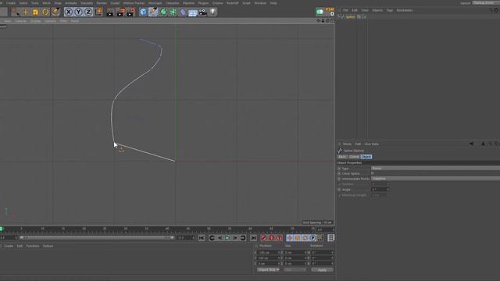This screenshot has height=281, width=500.
Task: Open the recently used tools icon
Action: tap(55, 12)
